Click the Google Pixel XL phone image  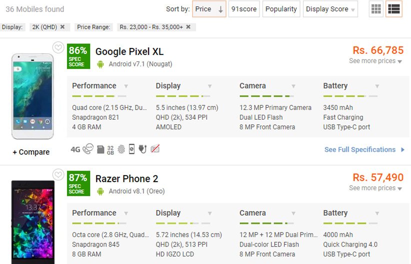pyautogui.click(x=32, y=96)
